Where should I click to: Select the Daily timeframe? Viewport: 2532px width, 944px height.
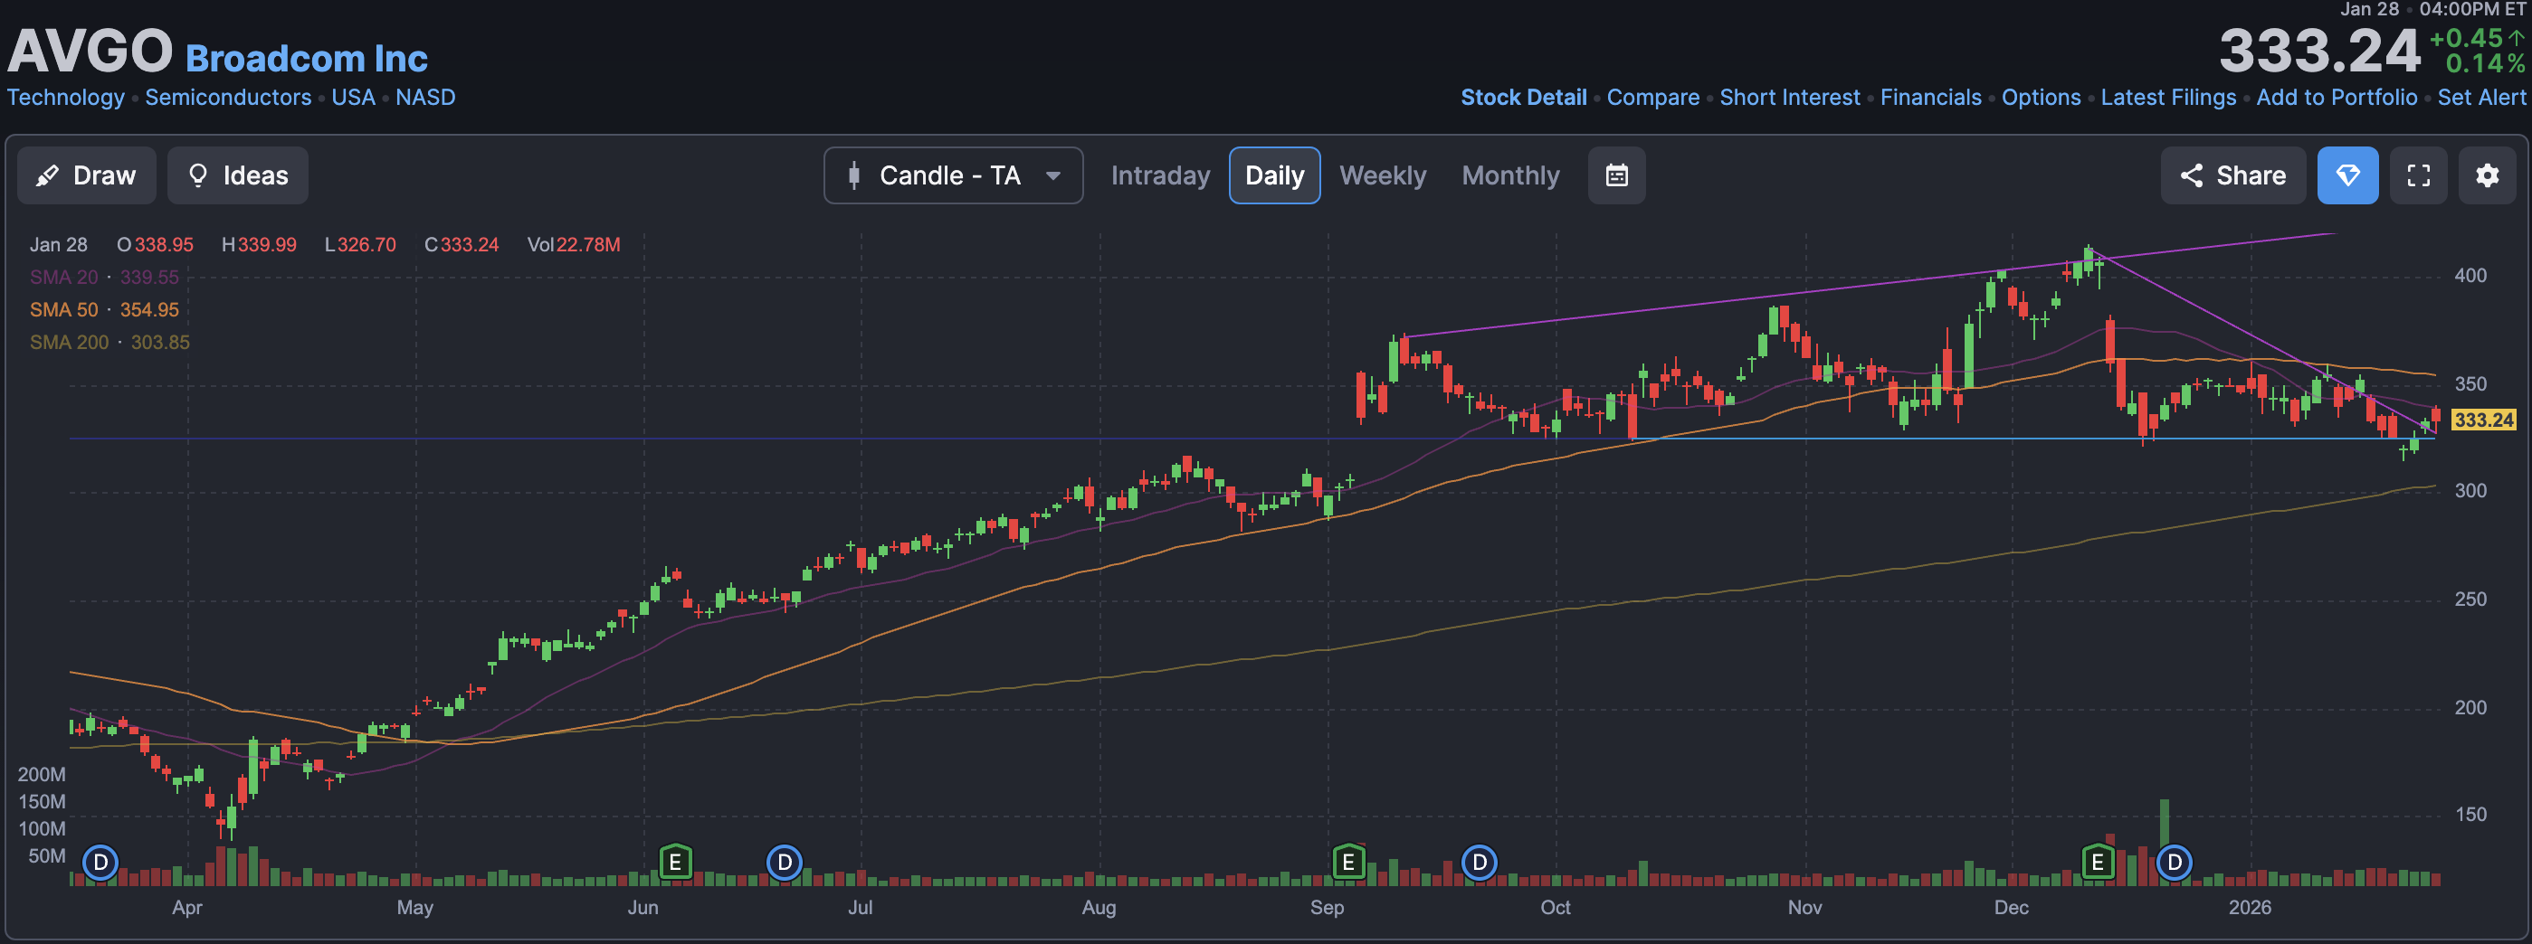point(1274,175)
